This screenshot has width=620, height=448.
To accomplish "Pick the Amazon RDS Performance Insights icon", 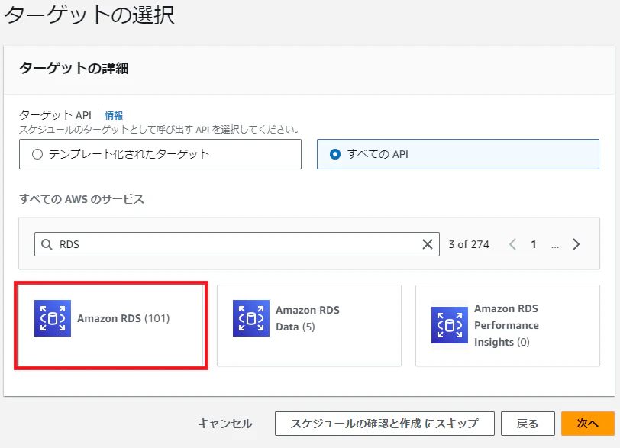I will (x=450, y=325).
